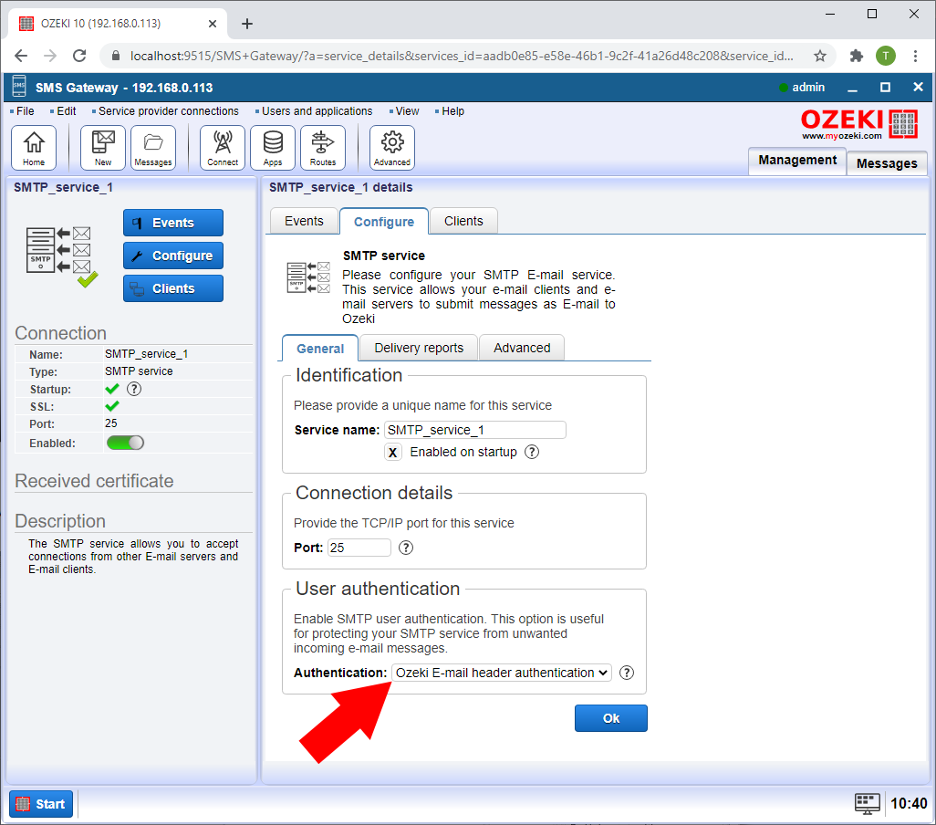The image size is (936, 825).
Task: Reload the browser page
Action: tap(79, 56)
